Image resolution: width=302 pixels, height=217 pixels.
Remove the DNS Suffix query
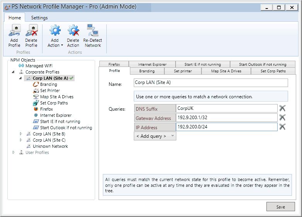pos(282,108)
